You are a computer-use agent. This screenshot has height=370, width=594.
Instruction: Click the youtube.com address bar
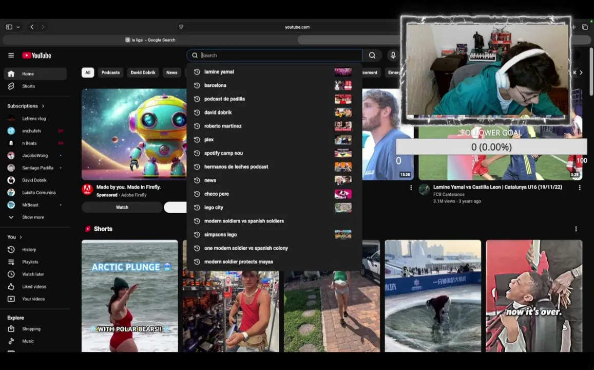point(297,27)
